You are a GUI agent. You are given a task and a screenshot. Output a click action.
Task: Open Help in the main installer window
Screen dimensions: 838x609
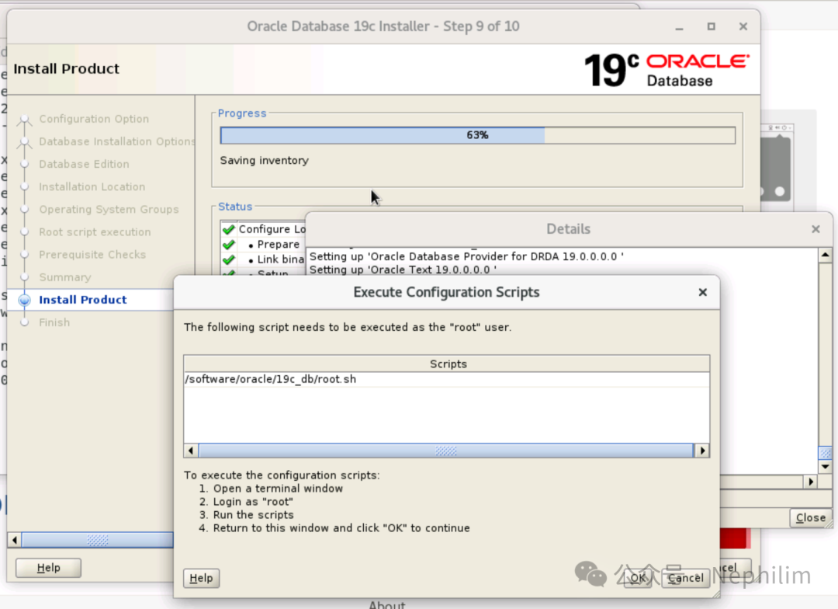[x=49, y=568]
